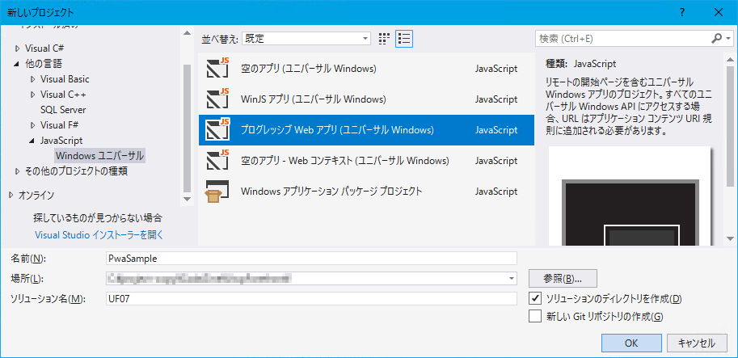Select SQL Server in the tree
The image size is (738, 358).
pyautogui.click(x=63, y=110)
